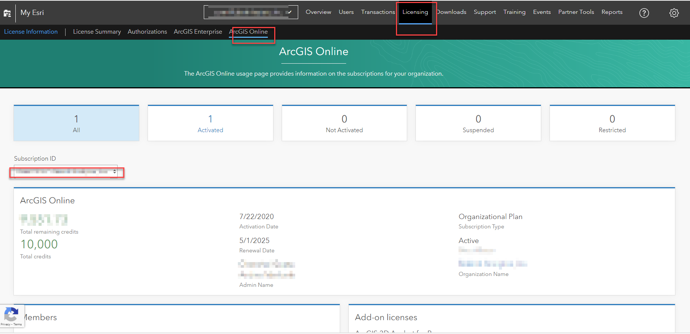Open the settings gear icon
The width and height of the screenshot is (690, 334).
[x=674, y=13]
